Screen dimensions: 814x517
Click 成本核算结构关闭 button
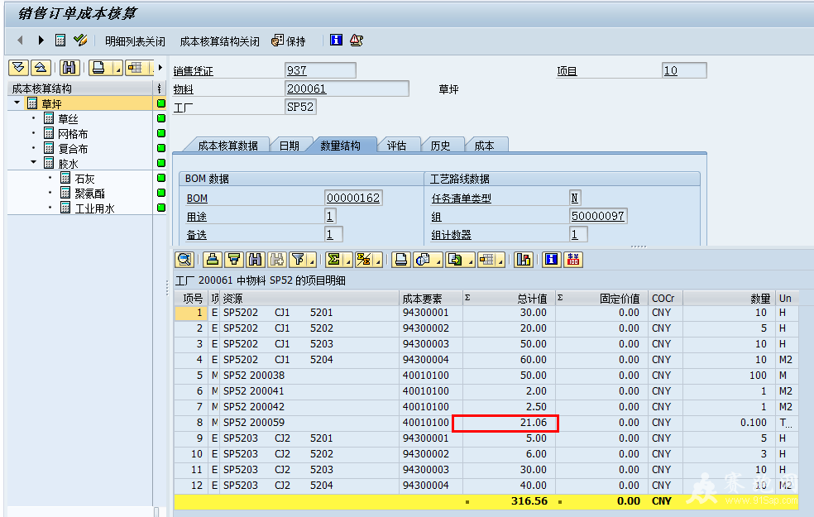pos(219,41)
